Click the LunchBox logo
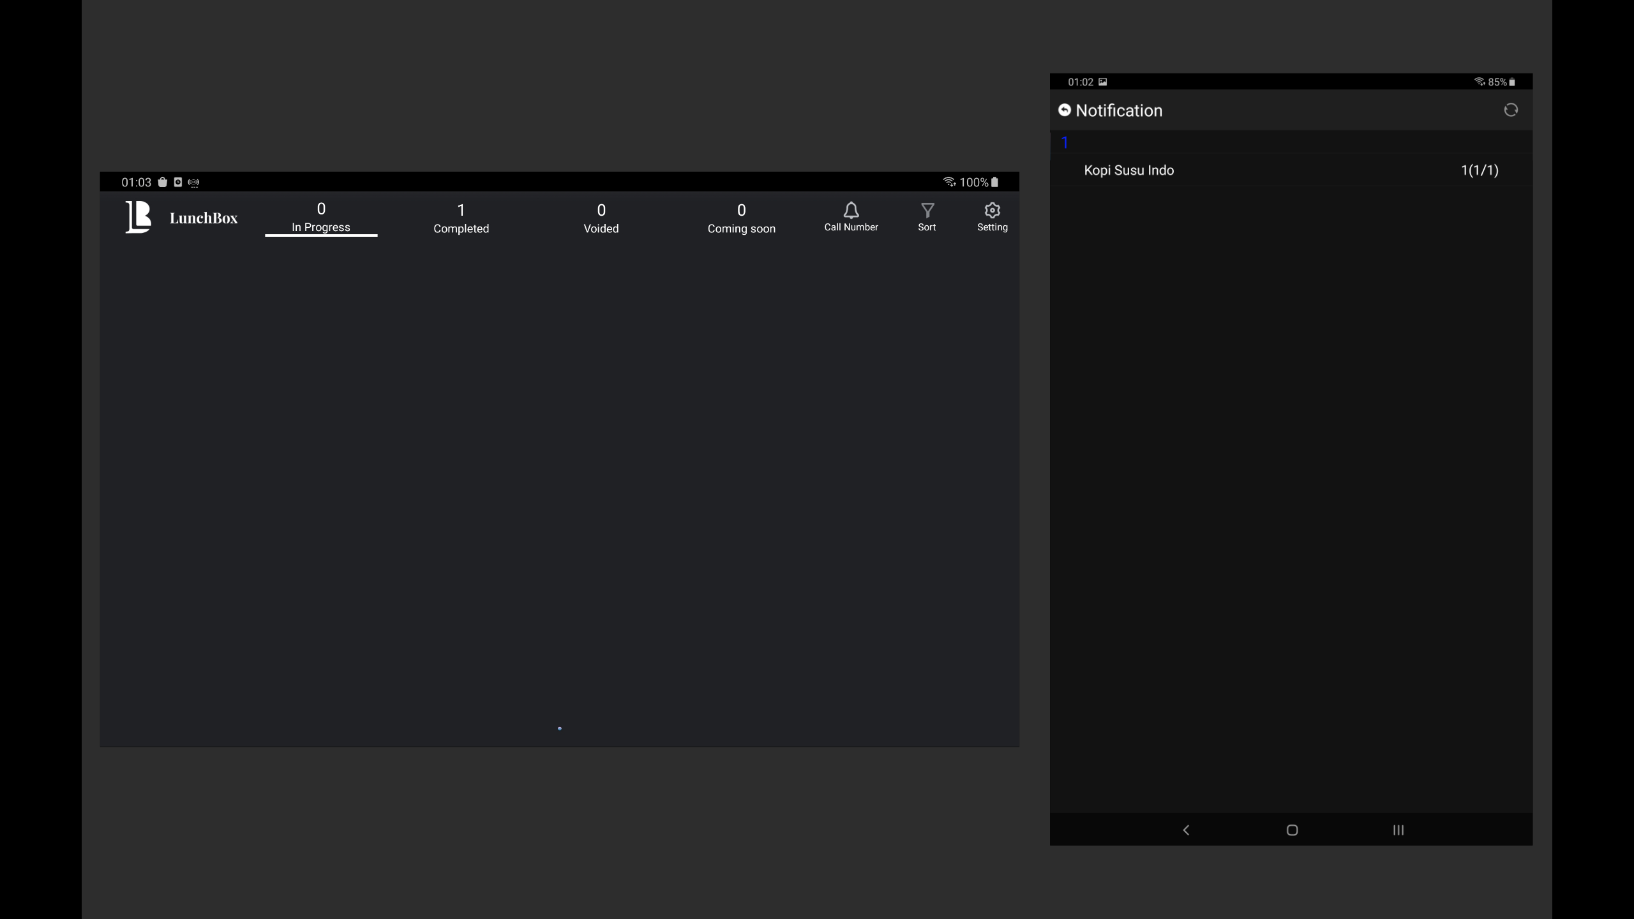The width and height of the screenshot is (1634, 919). coord(138,217)
